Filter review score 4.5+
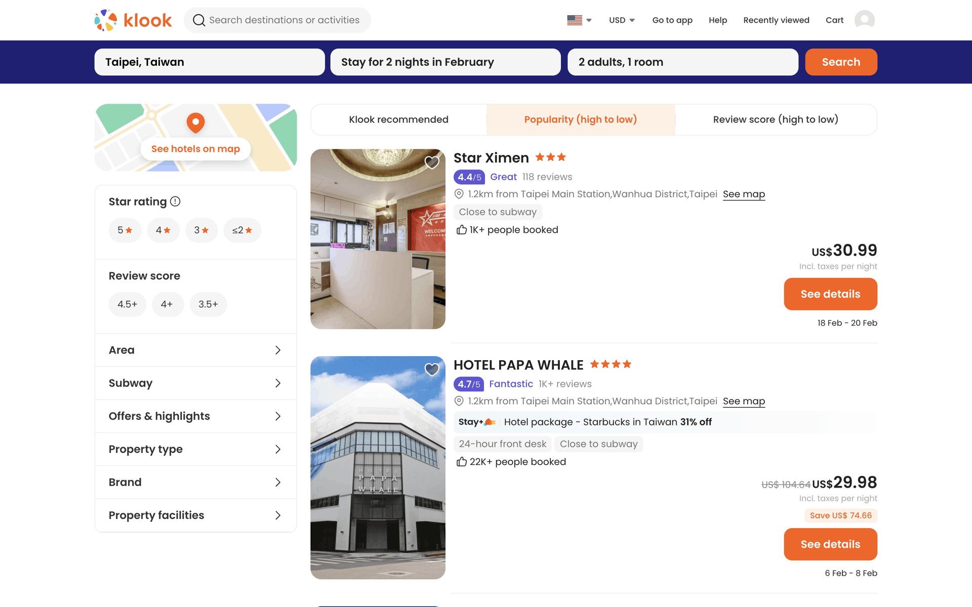The width and height of the screenshot is (972, 607). pos(127,304)
